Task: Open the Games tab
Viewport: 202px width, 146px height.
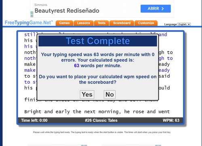Action: [64, 23]
